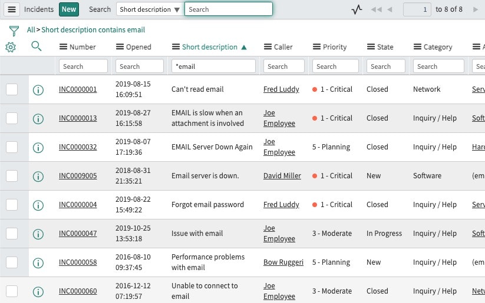The width and height of the screenshot is (485, 303).
Task: Click 'Short description contains email' breadcrumb
Action: [93, 30]
